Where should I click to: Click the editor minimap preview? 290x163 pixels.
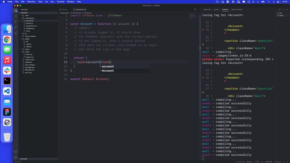click(x=193, y=16)
